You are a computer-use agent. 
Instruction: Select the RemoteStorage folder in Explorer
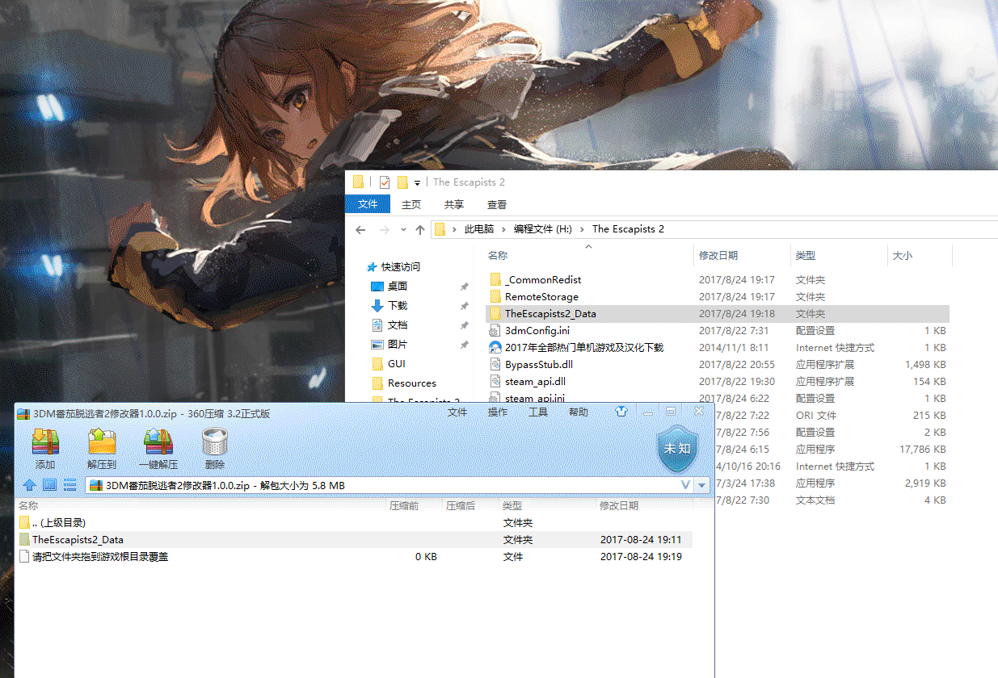point(717,296)
